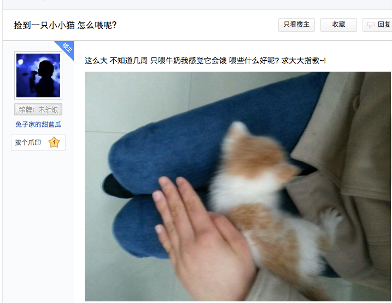
Task: Click the post text about feeding milk
Action: tap(205, 61)
